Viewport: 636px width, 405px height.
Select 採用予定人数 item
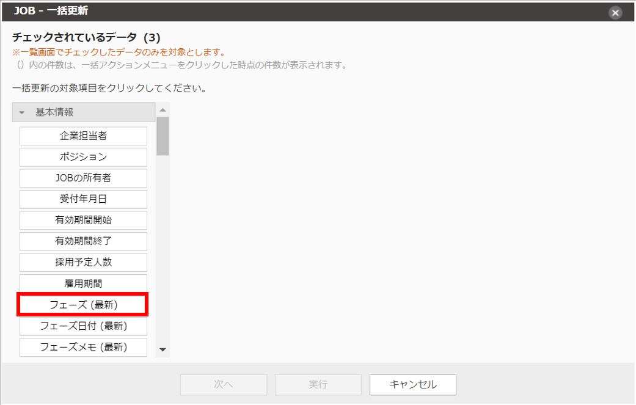point(83,262)
